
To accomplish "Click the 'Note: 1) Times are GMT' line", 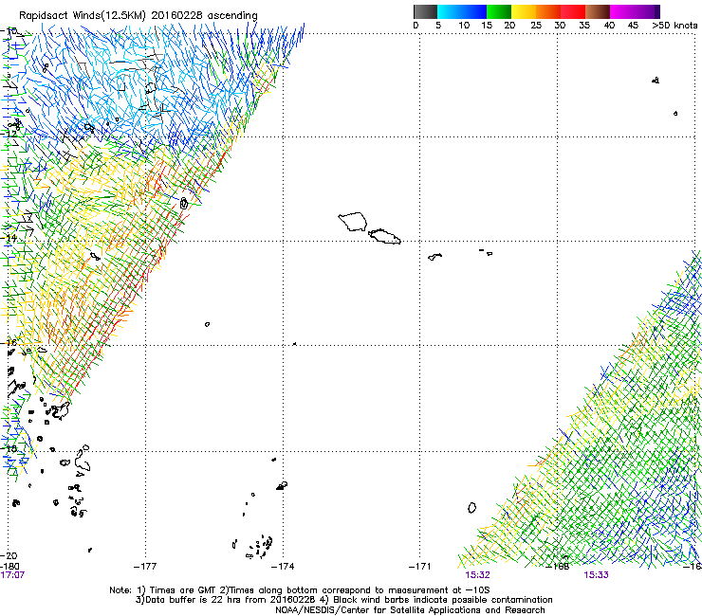I will [299, 590].
